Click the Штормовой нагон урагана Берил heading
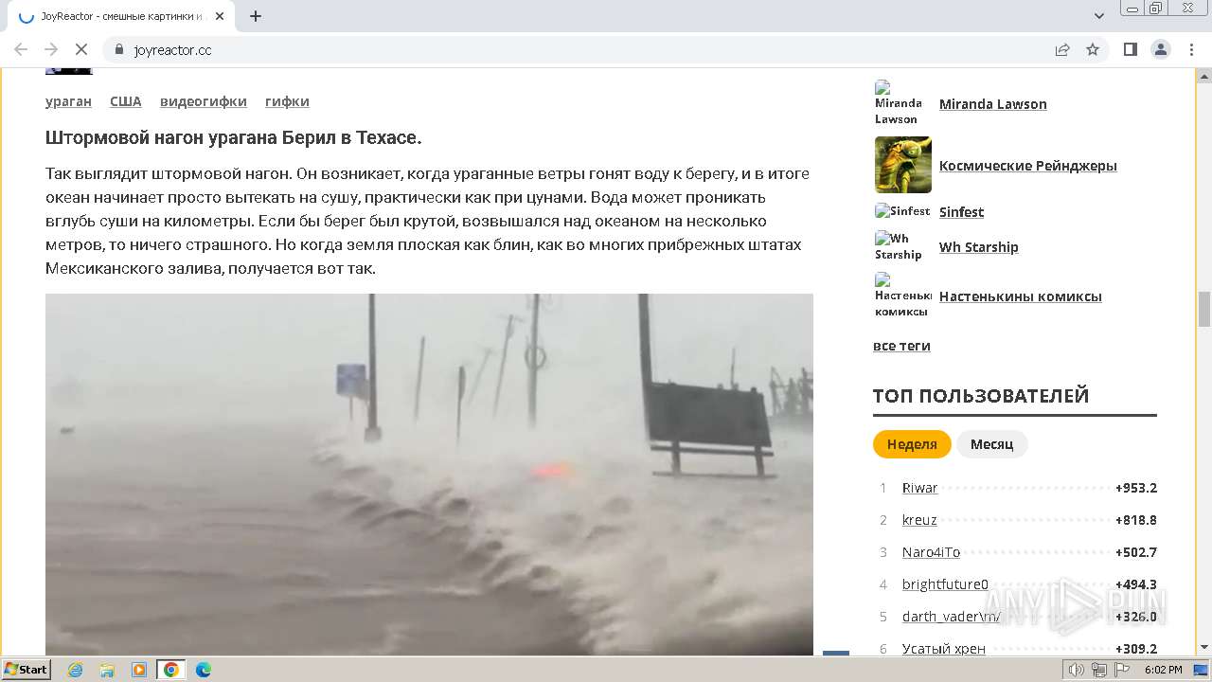The height and width of the screenshot is (682, 1212). 233,137
